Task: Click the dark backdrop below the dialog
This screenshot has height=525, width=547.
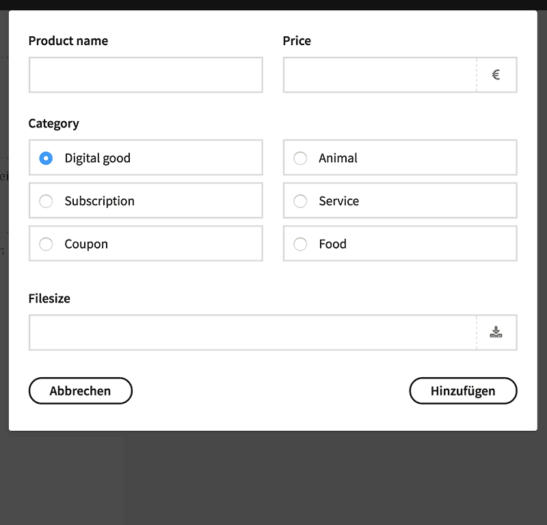Action: click(x=273, y=479)
